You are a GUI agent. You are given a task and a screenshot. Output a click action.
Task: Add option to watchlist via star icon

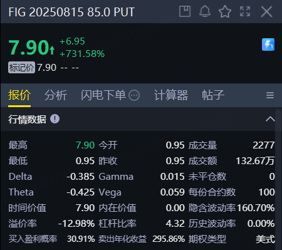225,11
